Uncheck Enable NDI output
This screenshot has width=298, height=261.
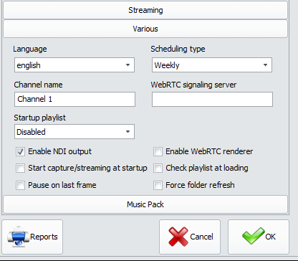coord(20,151)
